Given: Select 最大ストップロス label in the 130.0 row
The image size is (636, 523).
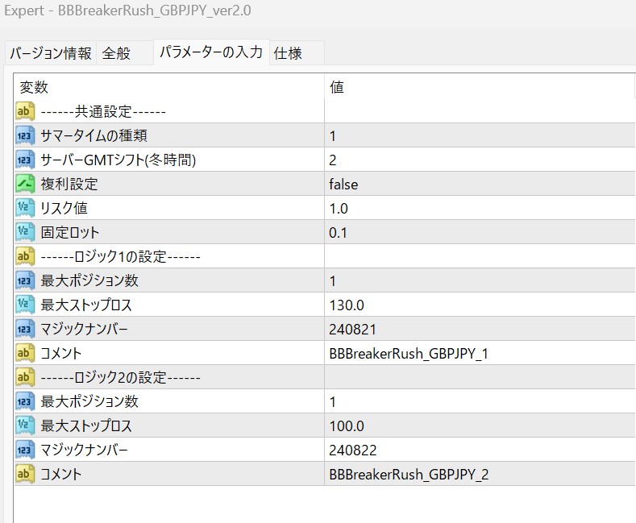Looking at the screenshot, I should pos(86,305).
